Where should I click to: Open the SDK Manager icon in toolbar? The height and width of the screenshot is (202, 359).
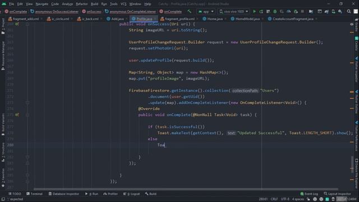(x=340, y=11)
